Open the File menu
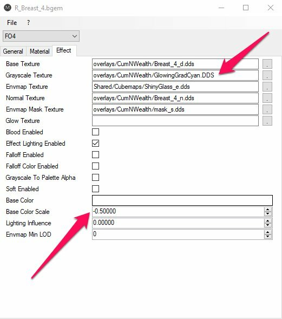This screenshot has width=282, height=319. pyautogui.click(x=12, y=23)
